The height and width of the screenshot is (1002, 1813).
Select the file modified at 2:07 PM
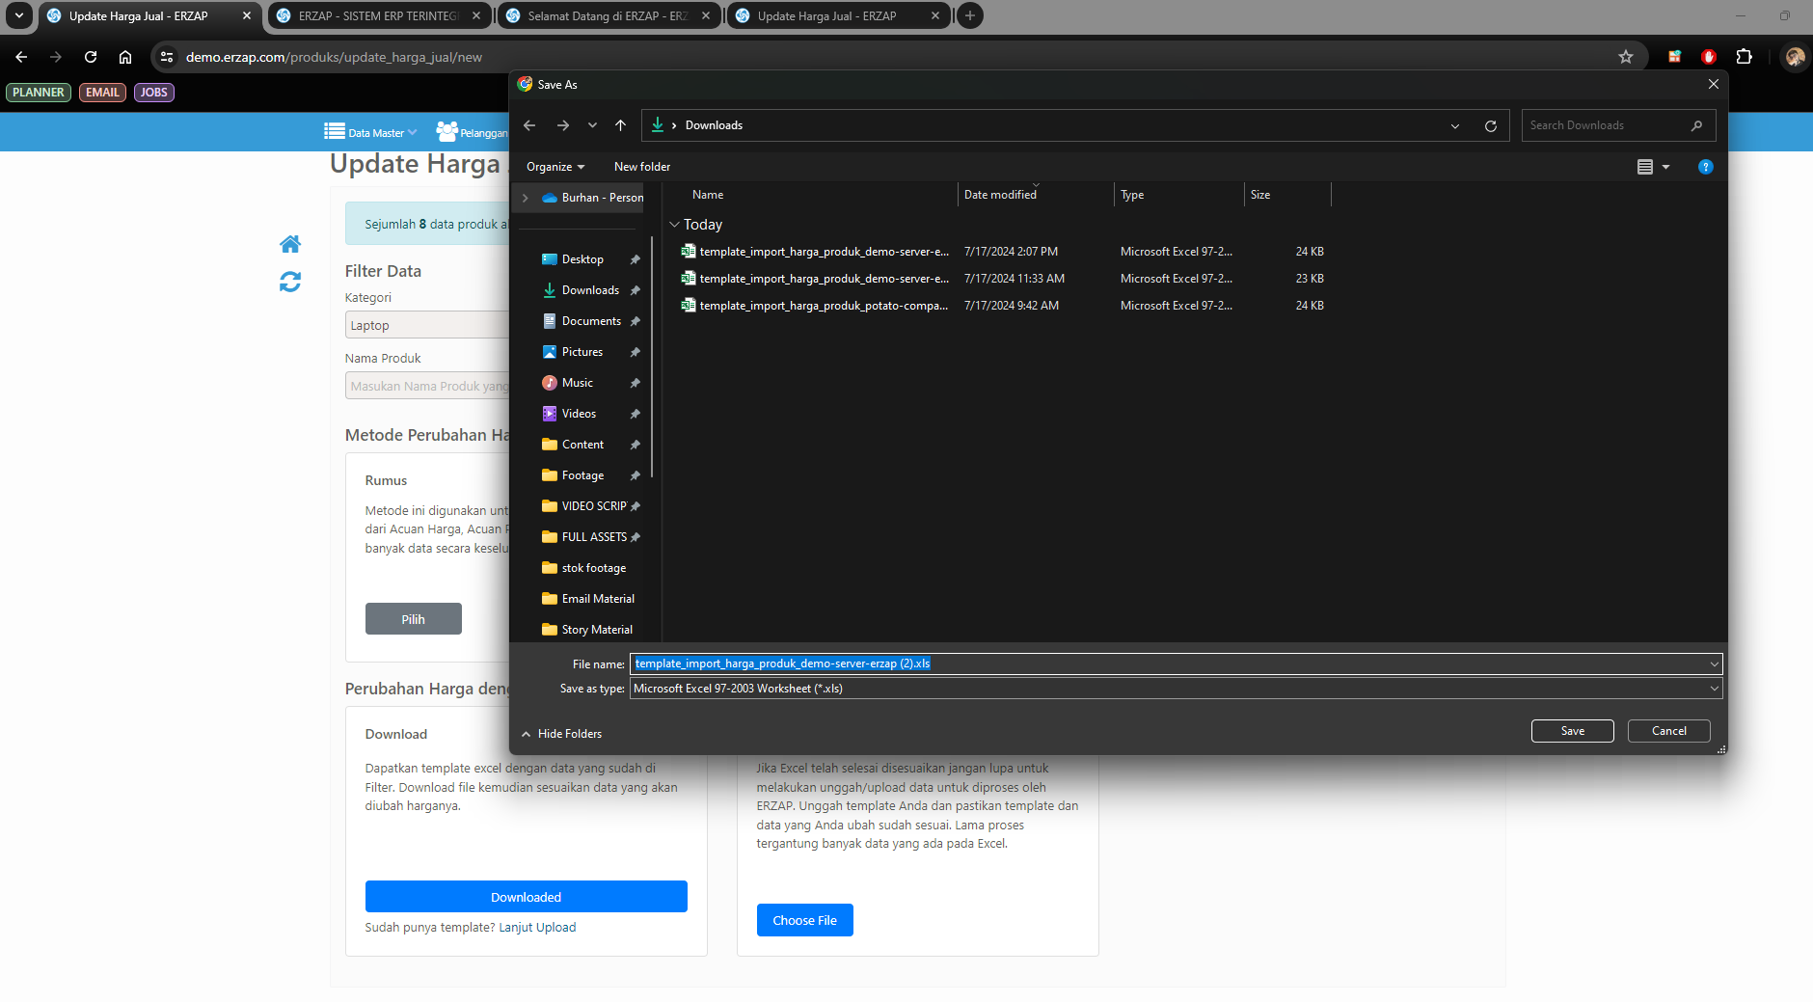pos(1003,252)
